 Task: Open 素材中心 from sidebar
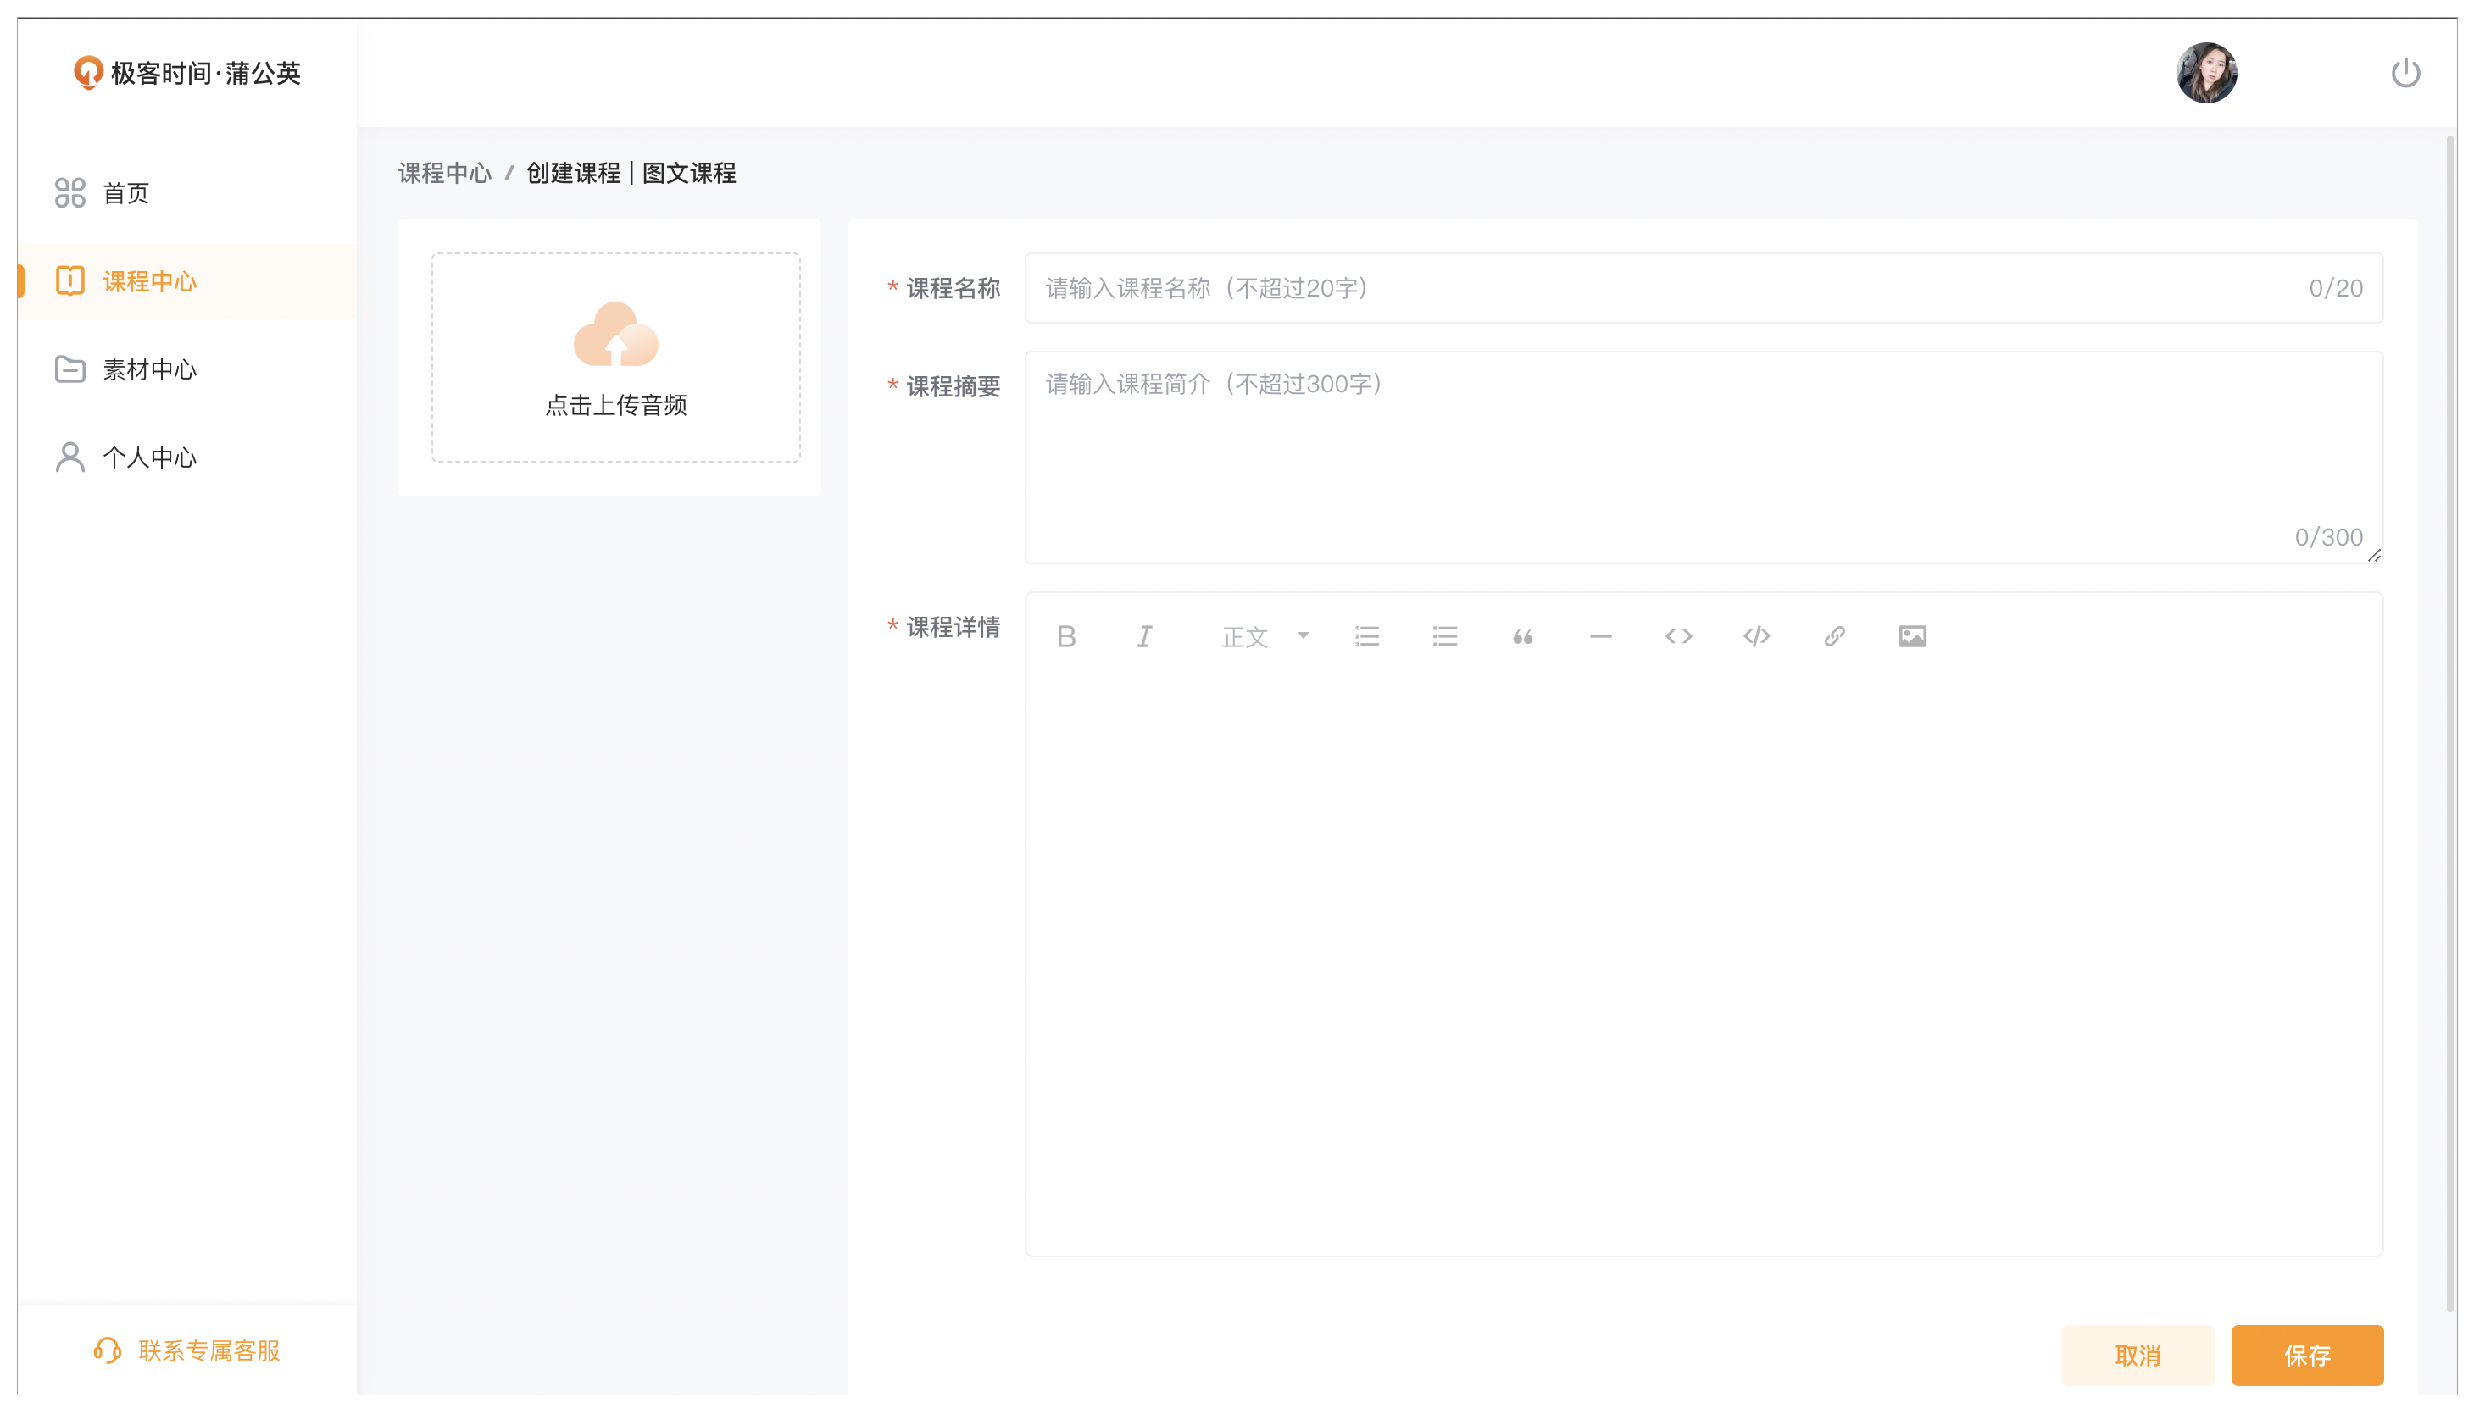click(149, 369)
